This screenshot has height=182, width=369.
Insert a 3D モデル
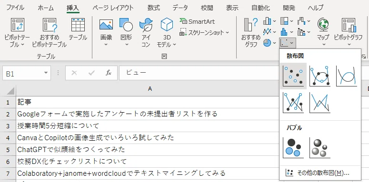[167, 32]
